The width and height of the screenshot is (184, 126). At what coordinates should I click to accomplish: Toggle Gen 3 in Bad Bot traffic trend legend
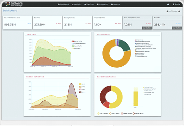tap(82, 90)
